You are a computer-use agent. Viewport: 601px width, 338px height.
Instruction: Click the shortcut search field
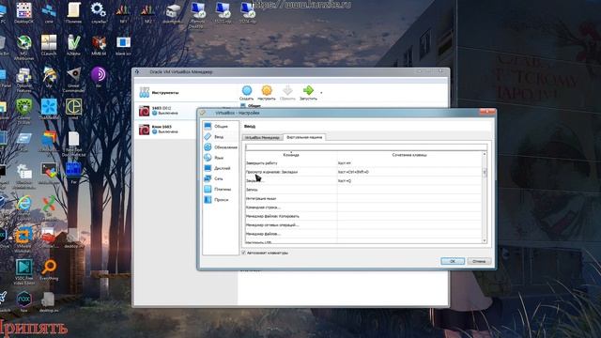coord(366,147)
